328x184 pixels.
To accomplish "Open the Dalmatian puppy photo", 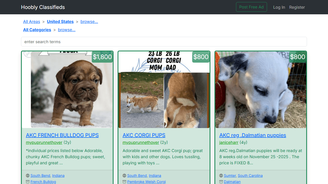I will [x=261, y=89].
